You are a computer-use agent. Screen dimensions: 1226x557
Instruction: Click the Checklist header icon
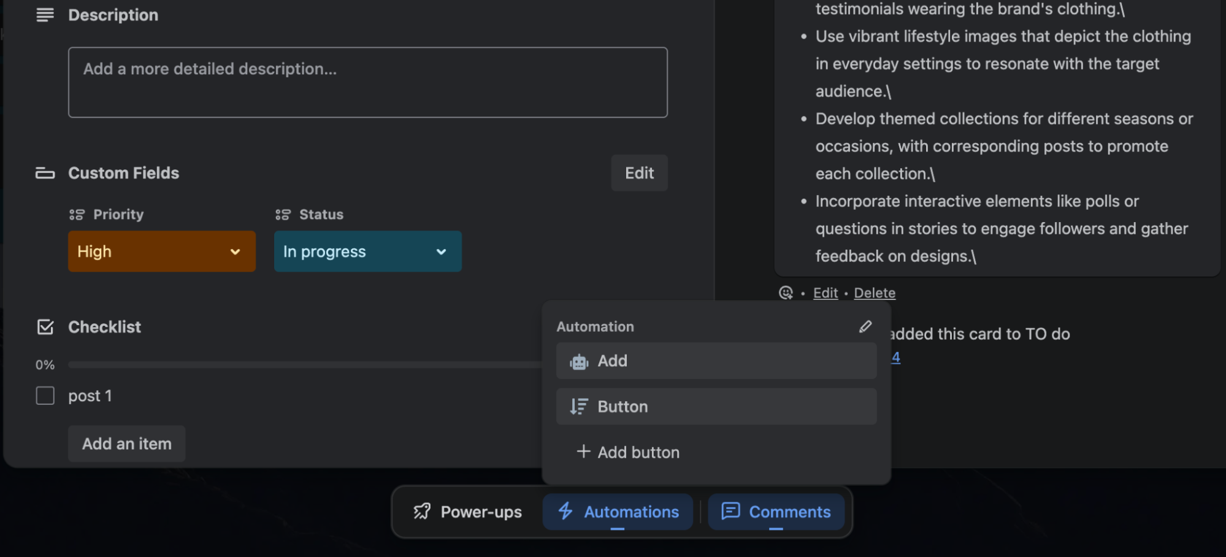[45, 327]
